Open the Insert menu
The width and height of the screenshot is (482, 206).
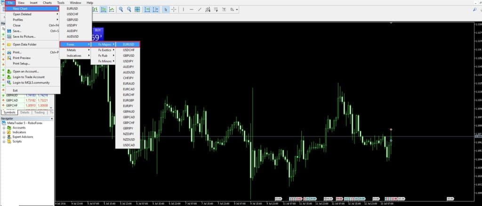click(33, 3)
